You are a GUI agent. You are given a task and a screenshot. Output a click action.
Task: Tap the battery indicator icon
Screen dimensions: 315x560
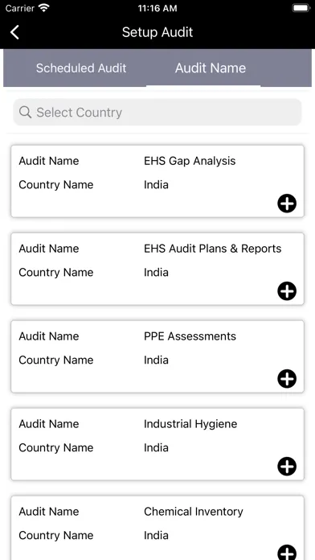301,8
